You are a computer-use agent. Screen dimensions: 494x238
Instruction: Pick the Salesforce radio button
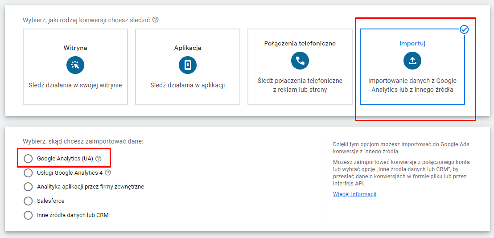coord(29,201)
